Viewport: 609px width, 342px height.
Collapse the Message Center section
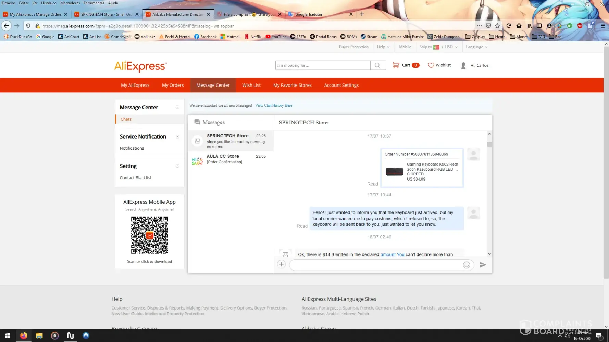[177, 107]
